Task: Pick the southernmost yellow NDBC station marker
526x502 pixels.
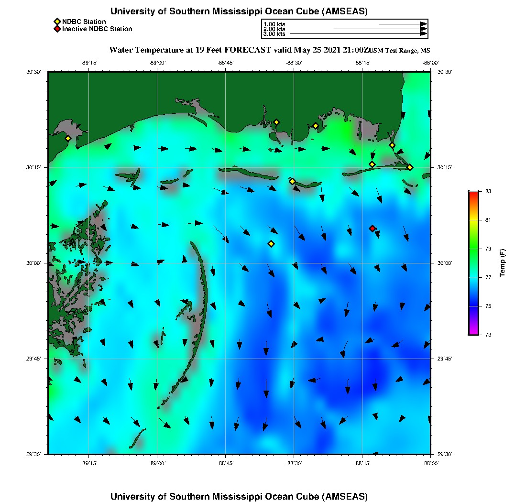Action: tap(271, 244)
